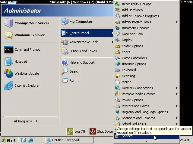Image resolution: width=193 pixels, height=144 pixels.
Task: Expand Scheduled Tasks submenu arrow
Action: pos(177,124)
